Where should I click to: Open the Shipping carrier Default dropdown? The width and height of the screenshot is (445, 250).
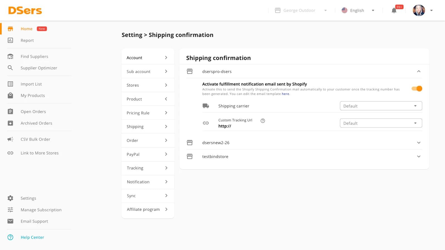coord(380,106)
